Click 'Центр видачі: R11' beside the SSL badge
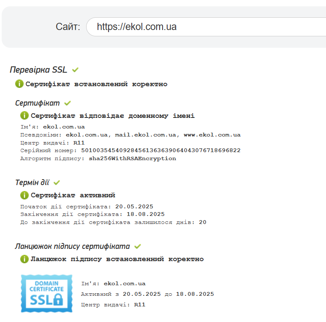Image resolution: width=326 pixels, height=322 pixels. [113, 305]
